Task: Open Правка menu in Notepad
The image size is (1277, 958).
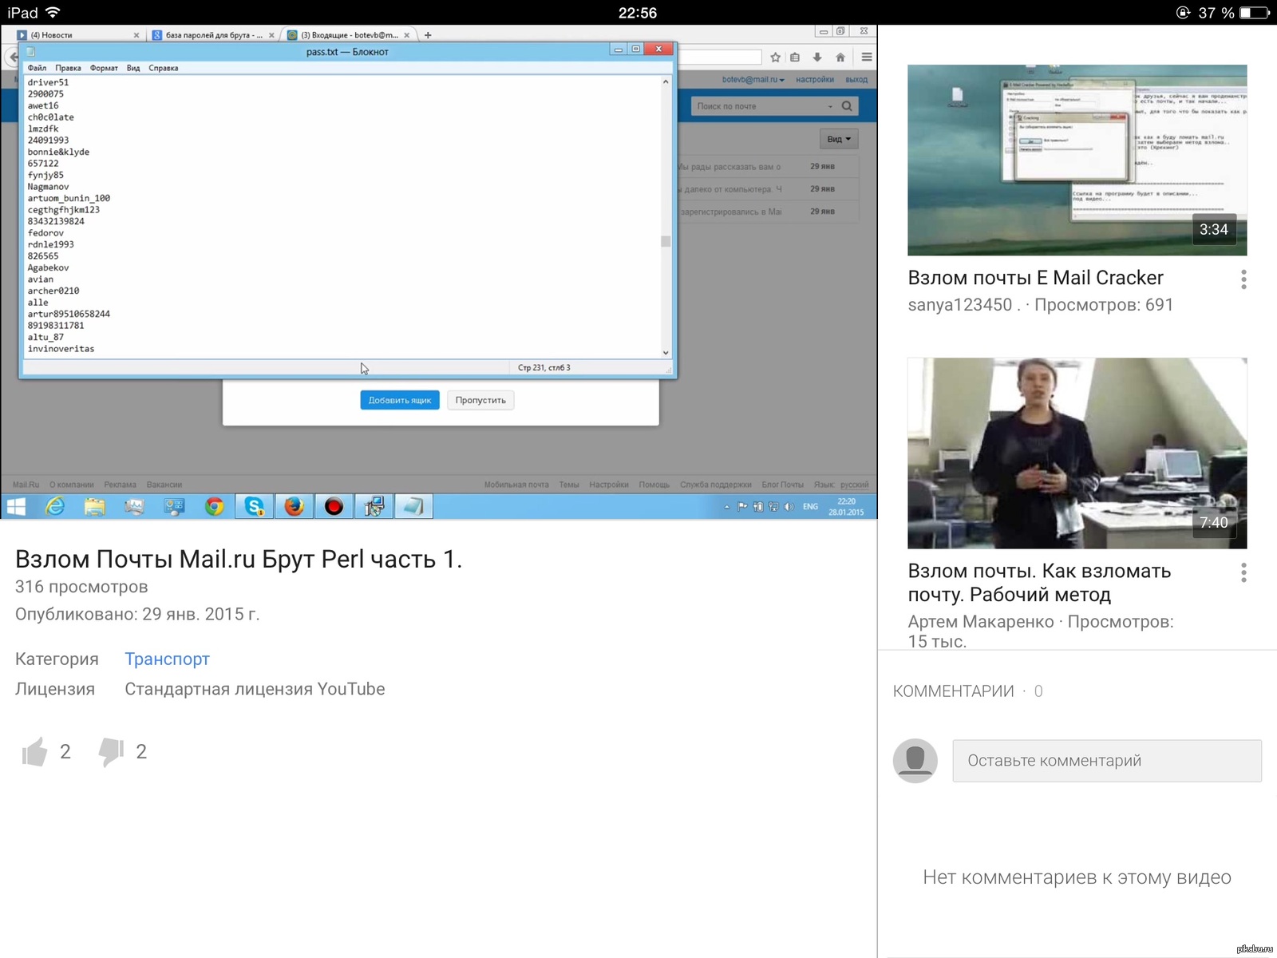Action: click(x=68, y=68)
